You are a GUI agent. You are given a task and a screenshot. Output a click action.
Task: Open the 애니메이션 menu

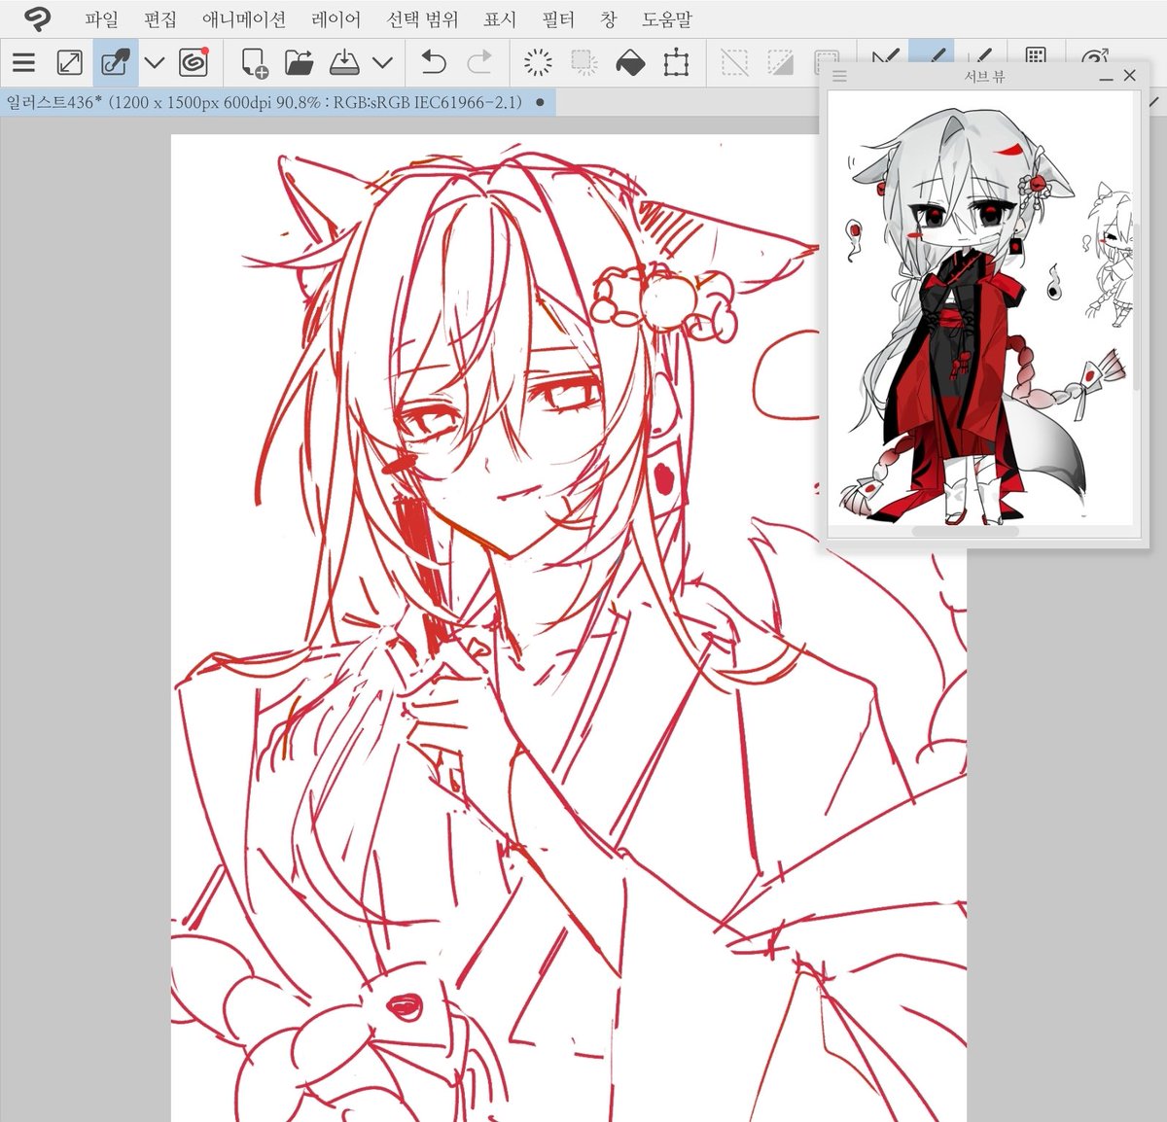[x=244, y=19]
